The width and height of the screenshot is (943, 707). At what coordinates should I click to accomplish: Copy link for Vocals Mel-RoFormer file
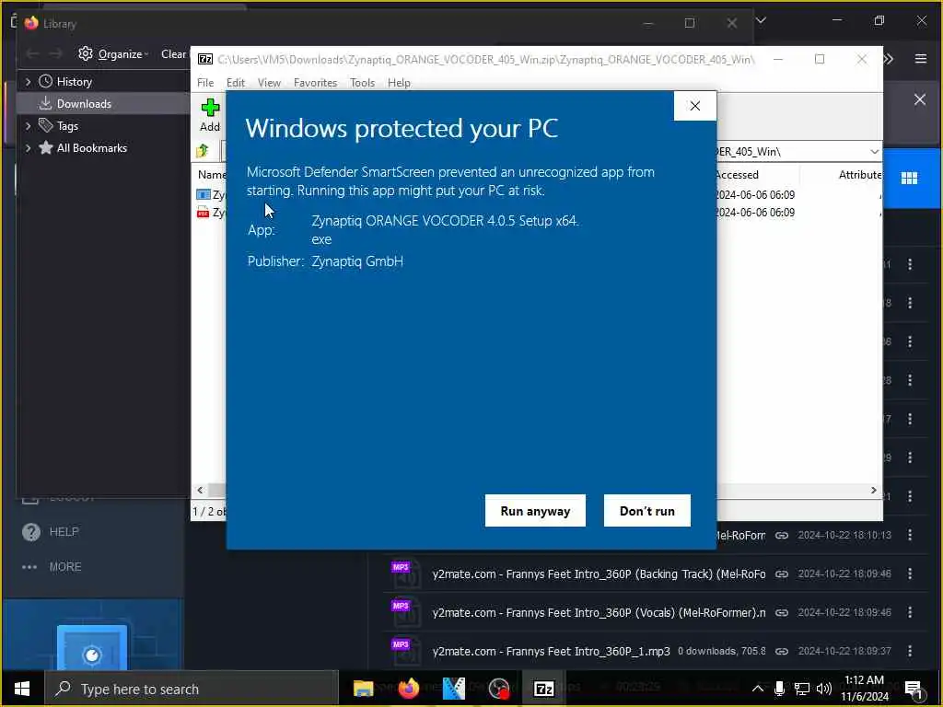click(x=781, y=612)
